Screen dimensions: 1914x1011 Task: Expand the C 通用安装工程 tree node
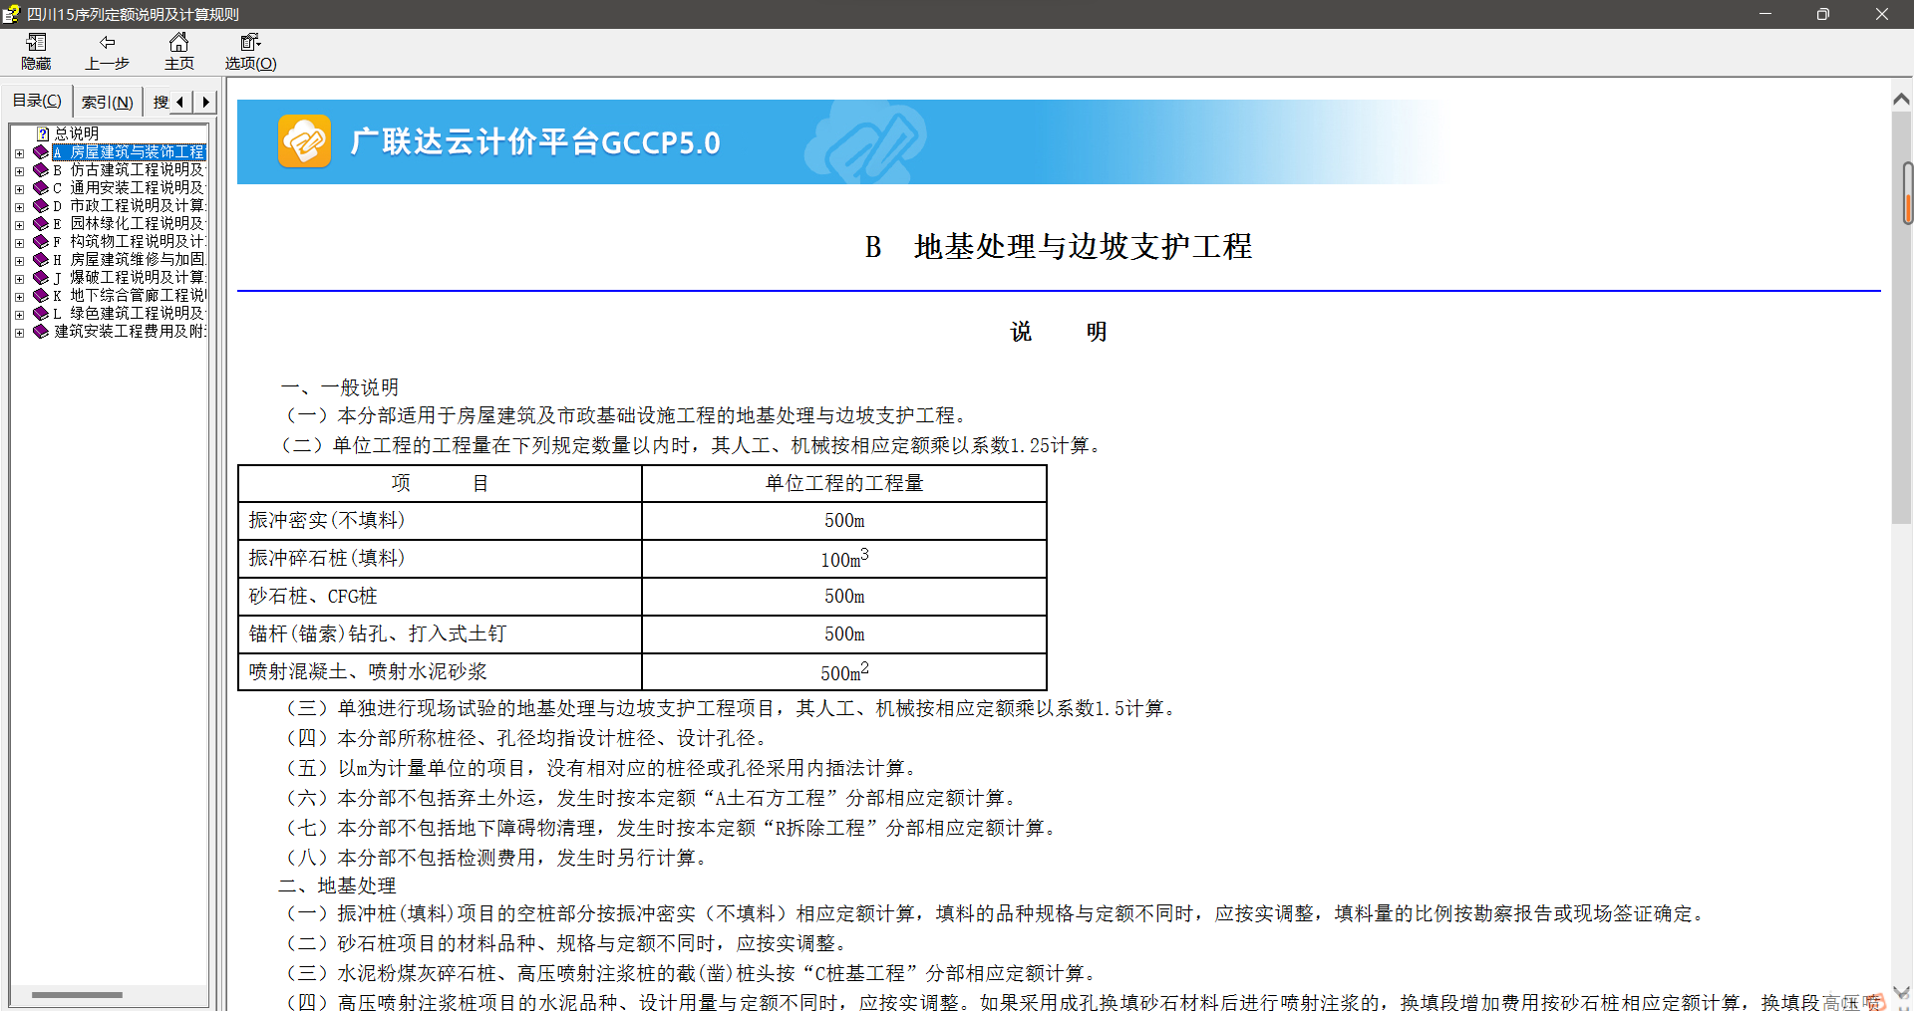[19, 189]
